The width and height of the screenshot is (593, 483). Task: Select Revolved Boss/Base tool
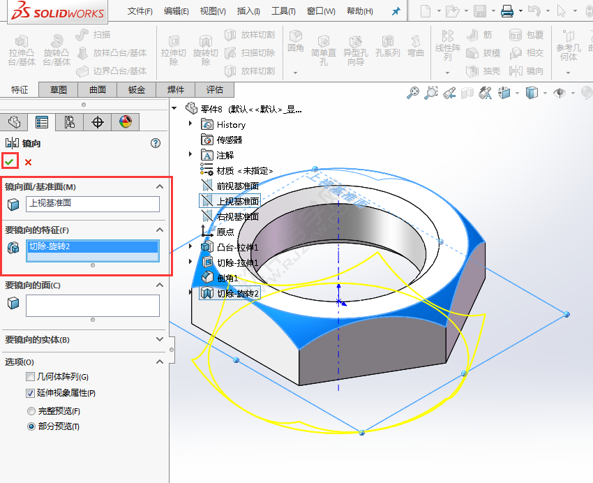point(57,51)
